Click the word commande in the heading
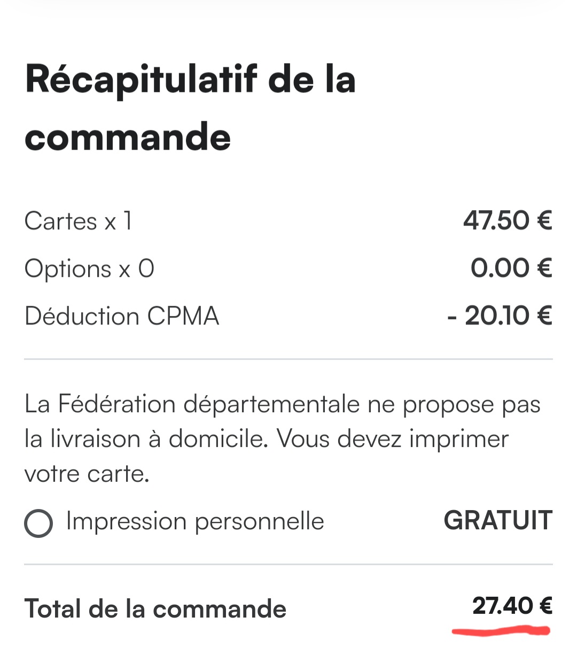 pyautogui.click(x=128, y=137)
